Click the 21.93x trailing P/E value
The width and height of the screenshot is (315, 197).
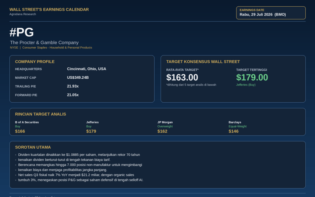click(x=73, y=86)
